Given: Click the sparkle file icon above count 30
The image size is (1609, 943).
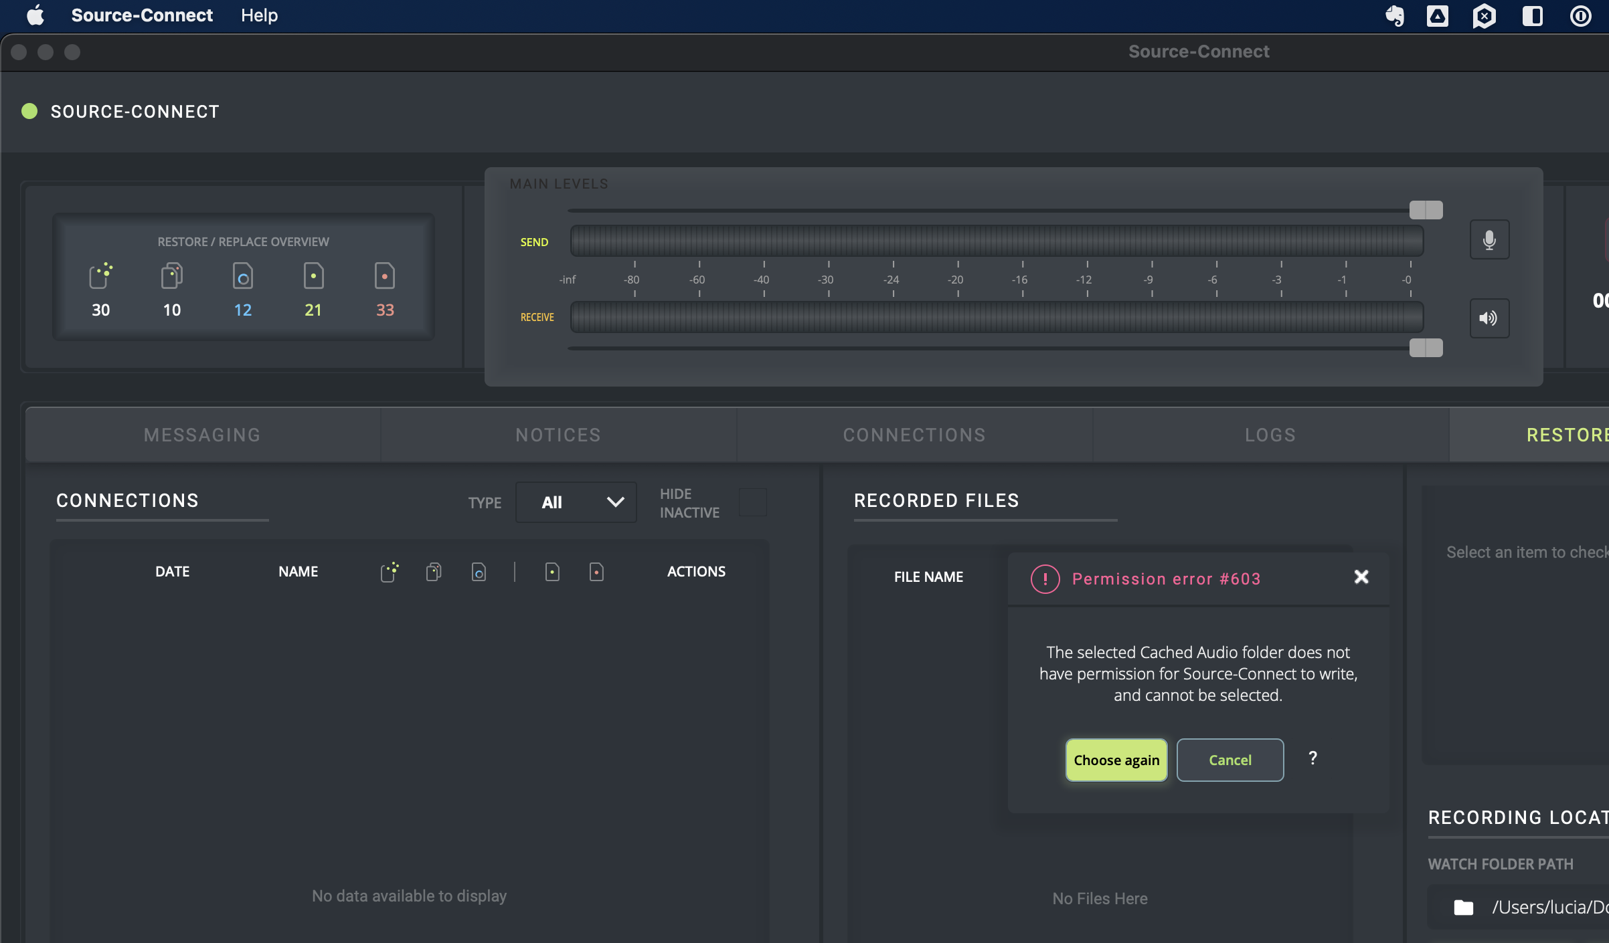Looking at the screenshot, I should (100, 276).
